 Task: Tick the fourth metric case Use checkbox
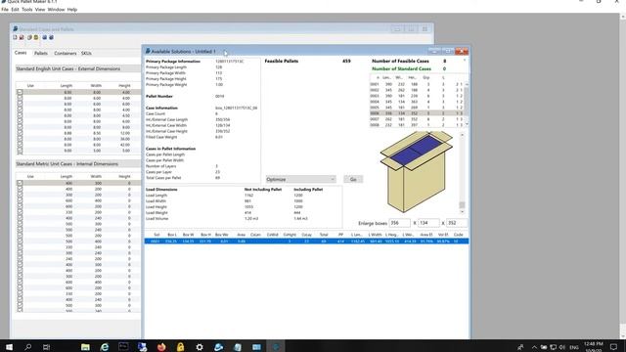[20, 200]
